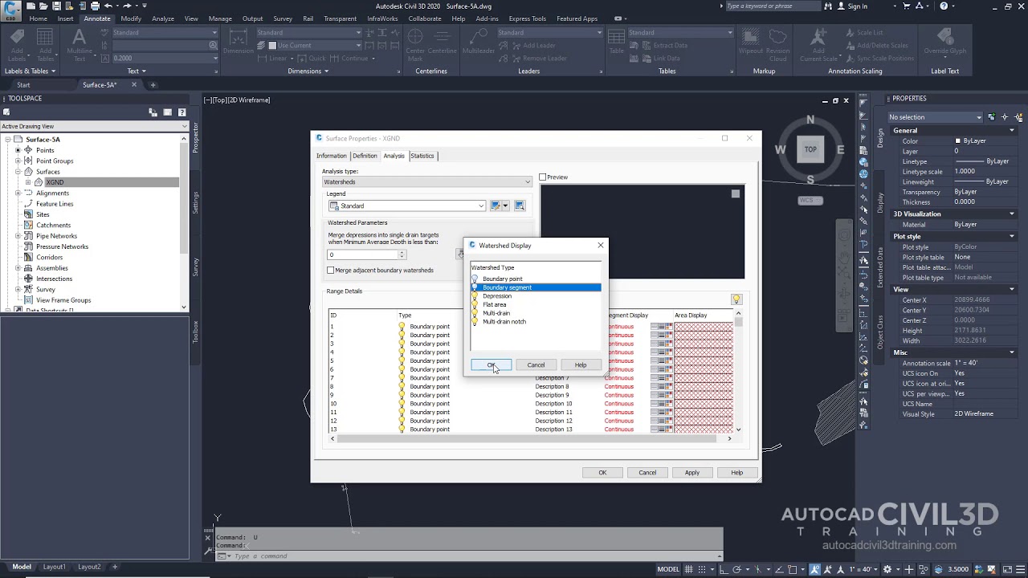
Task: Expand the XGND surface node
Action: (28, 182)
